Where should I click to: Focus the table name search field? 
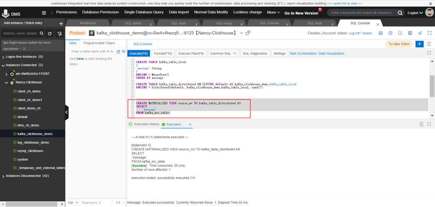tap(92, 51)
